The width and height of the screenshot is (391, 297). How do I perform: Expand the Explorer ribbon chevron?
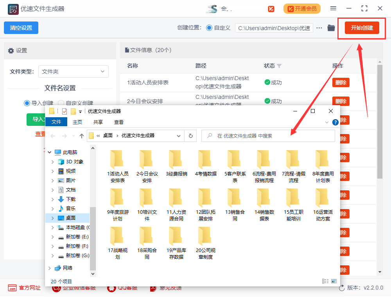click(x=327, y=122)
